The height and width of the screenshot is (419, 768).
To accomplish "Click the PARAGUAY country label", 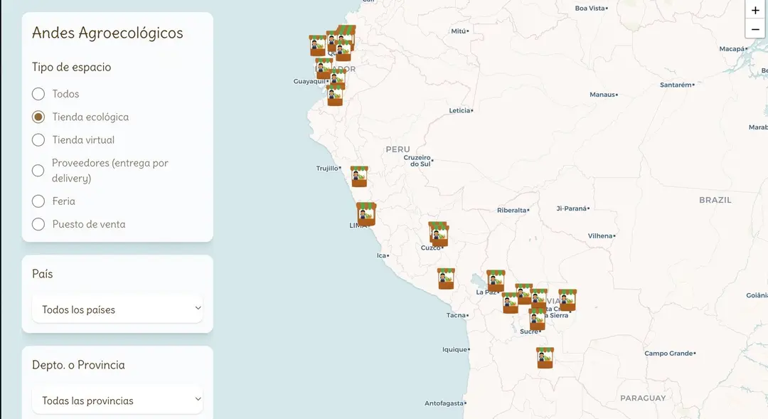I will tap(643, 398).
